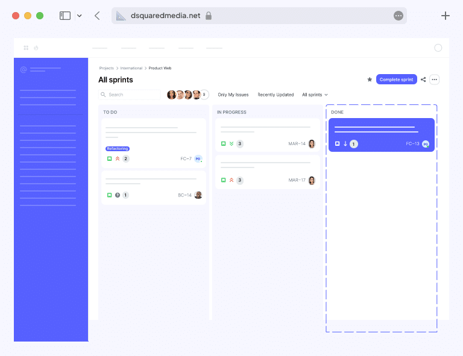Viewport: 463px width, 356px height.
Task: Click the flame icon in top bar
Action: pos(36,48)
